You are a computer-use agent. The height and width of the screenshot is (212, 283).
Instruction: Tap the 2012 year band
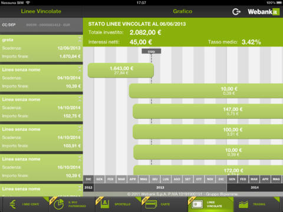[x=88, y=187]
